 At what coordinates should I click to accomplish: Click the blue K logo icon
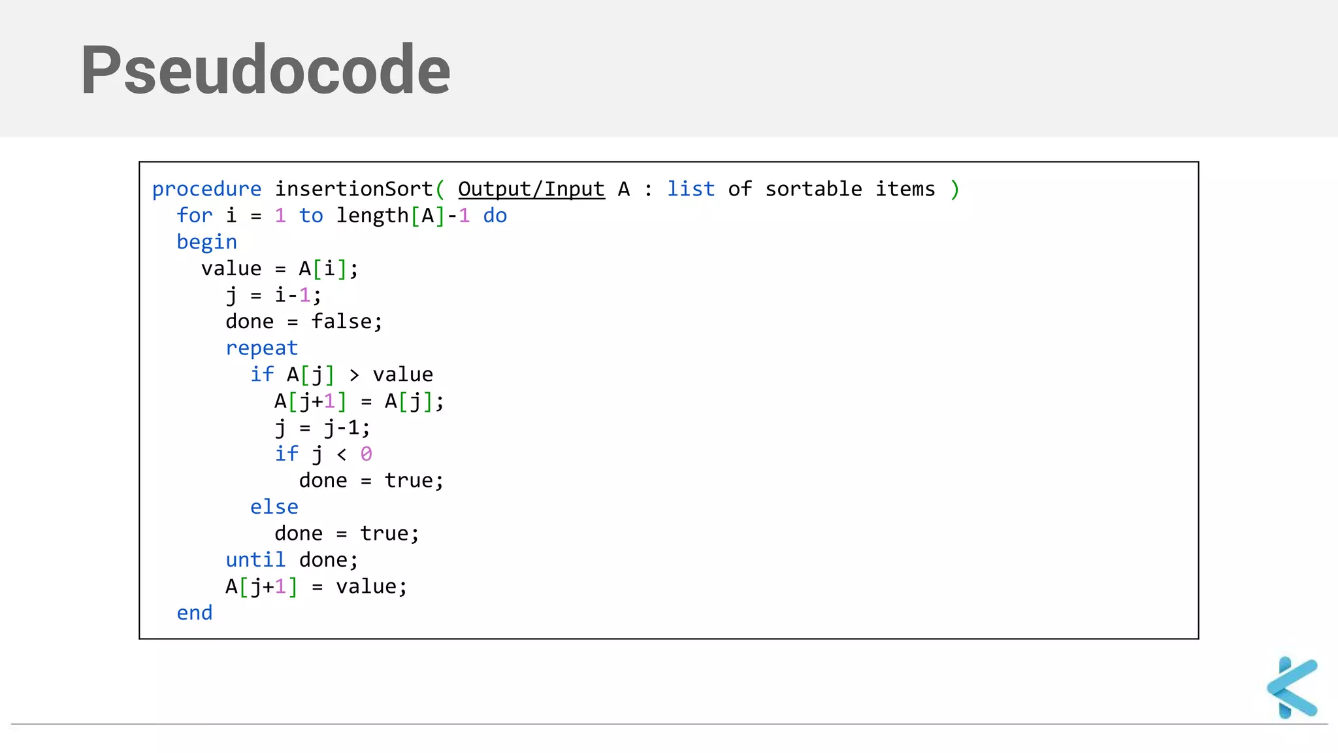(1292, 688)
